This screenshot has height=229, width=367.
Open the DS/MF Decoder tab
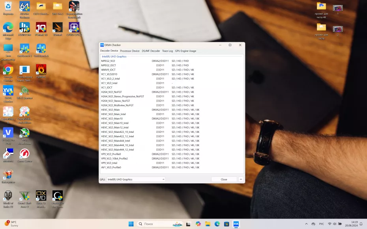tap(151, 51)
